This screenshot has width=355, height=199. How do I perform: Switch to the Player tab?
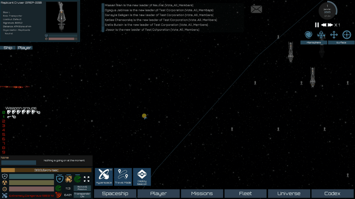[x=24, y=48]
